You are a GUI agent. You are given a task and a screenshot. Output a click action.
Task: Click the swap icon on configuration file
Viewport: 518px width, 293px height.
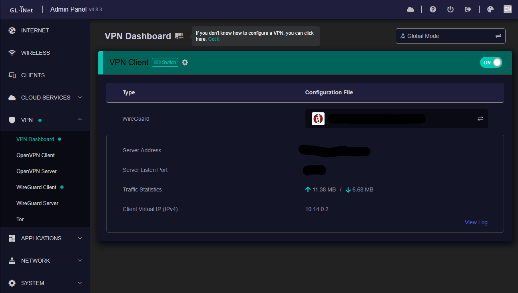[480, 119]
